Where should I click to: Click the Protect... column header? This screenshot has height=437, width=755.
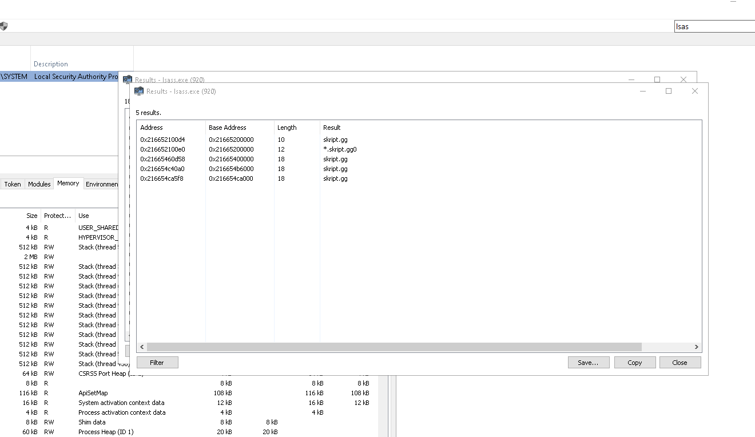pyautogui.click(x=58, y=216)
